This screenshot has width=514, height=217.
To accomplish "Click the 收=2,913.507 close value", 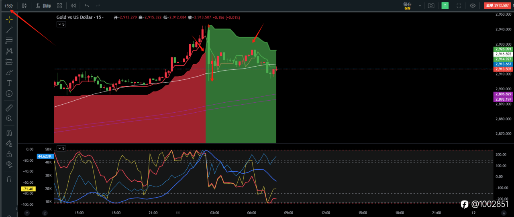I will click(x=200, y=17).
